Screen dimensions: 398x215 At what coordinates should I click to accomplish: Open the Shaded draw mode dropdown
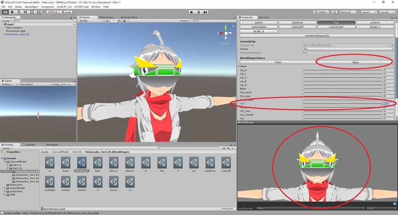(x=91, y=21)
